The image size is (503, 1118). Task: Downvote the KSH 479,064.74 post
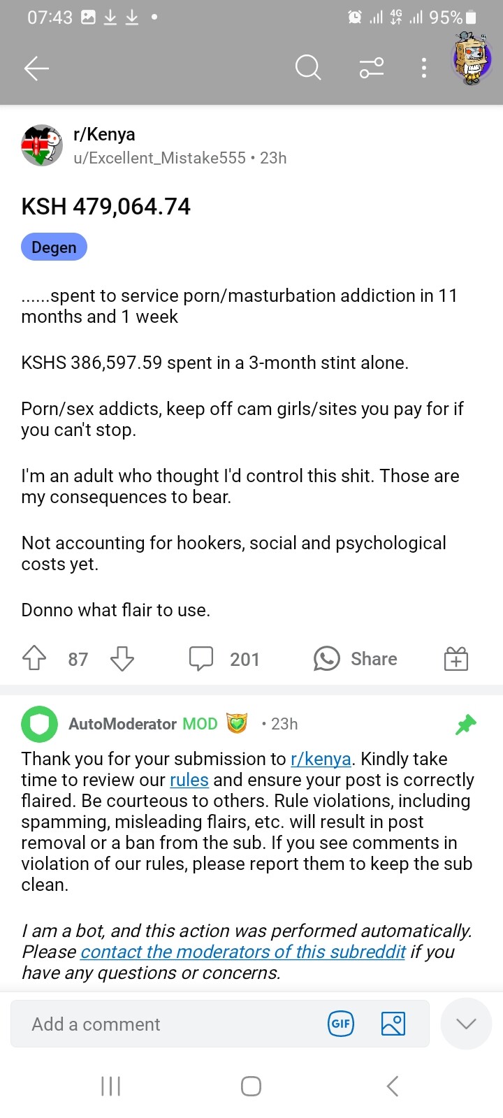[x=122, y=659]
